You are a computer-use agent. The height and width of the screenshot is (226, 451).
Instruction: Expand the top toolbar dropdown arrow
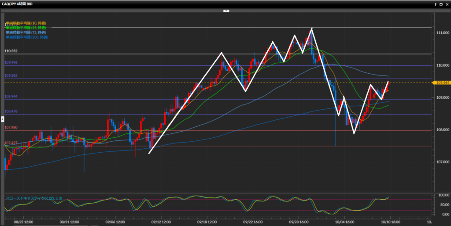pos(225,10)
